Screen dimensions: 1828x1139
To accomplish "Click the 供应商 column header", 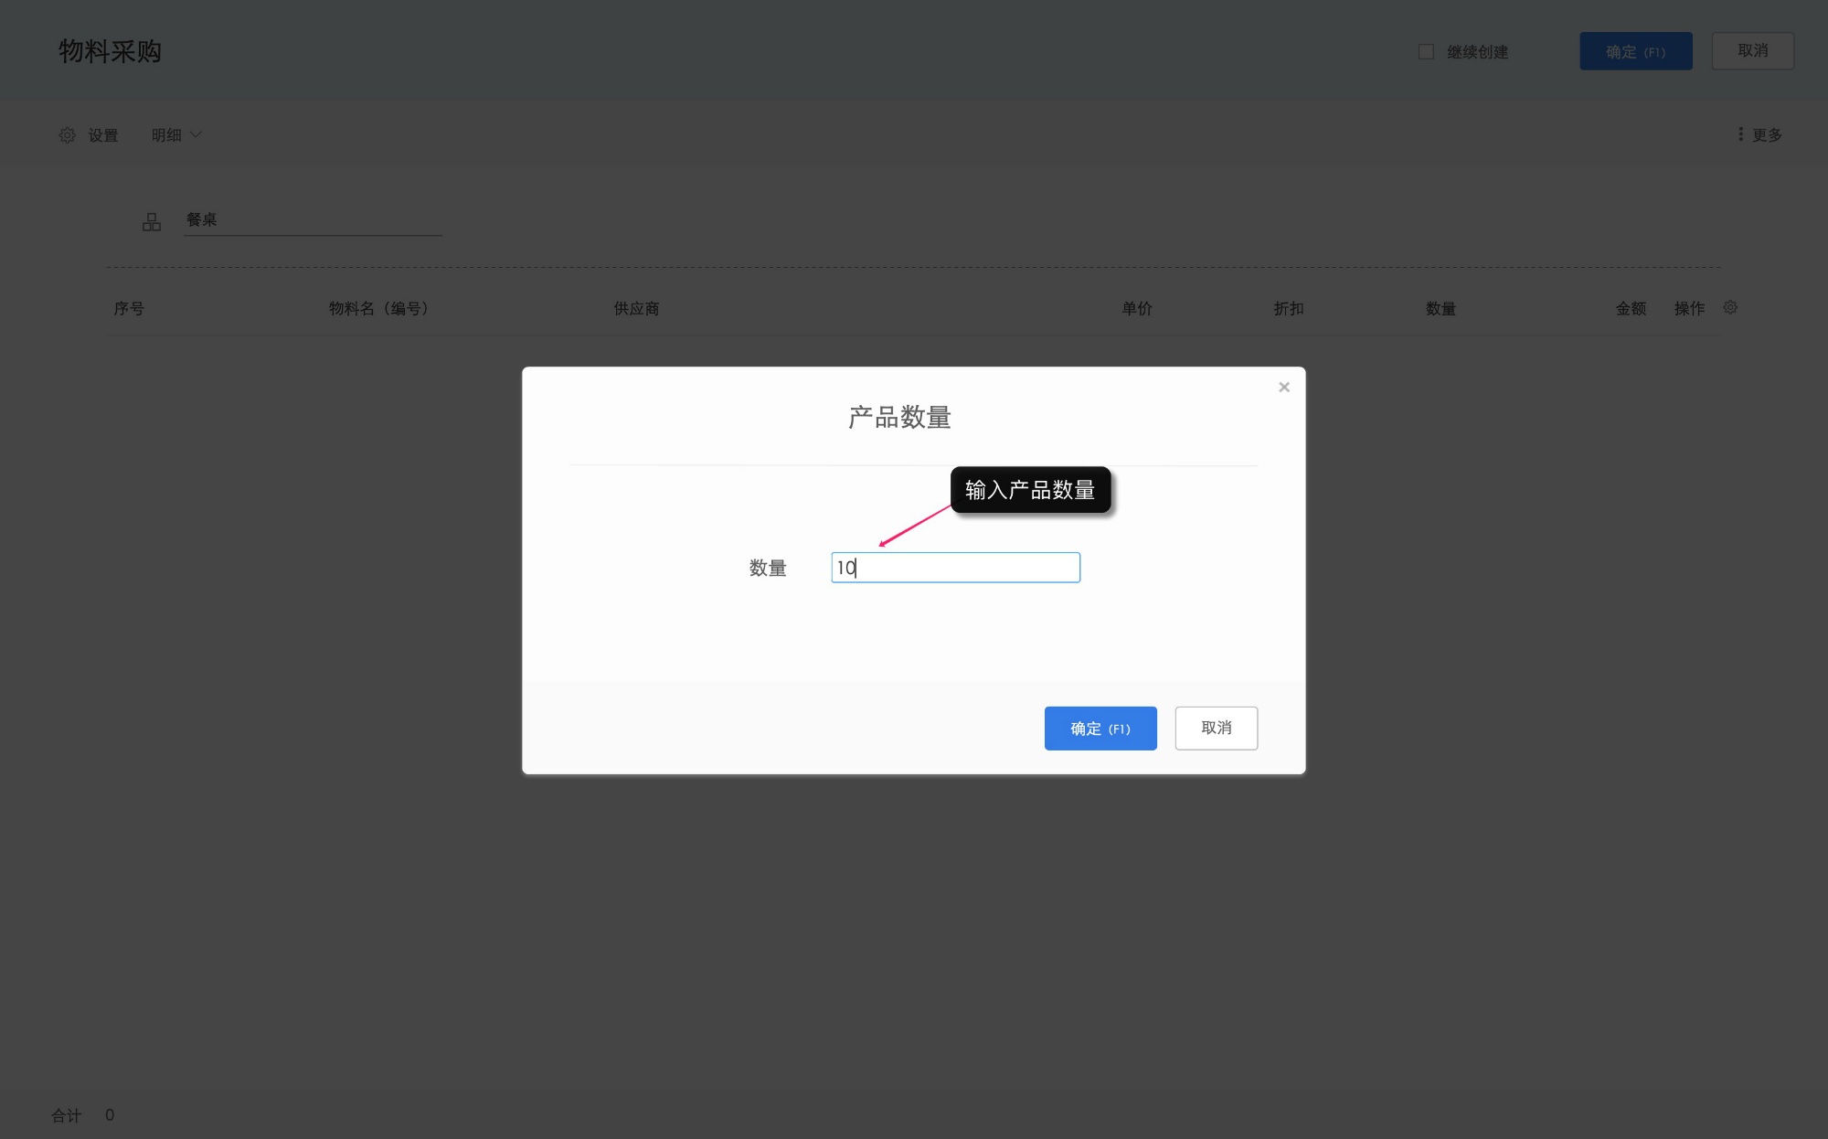I will tap(635, 308).
